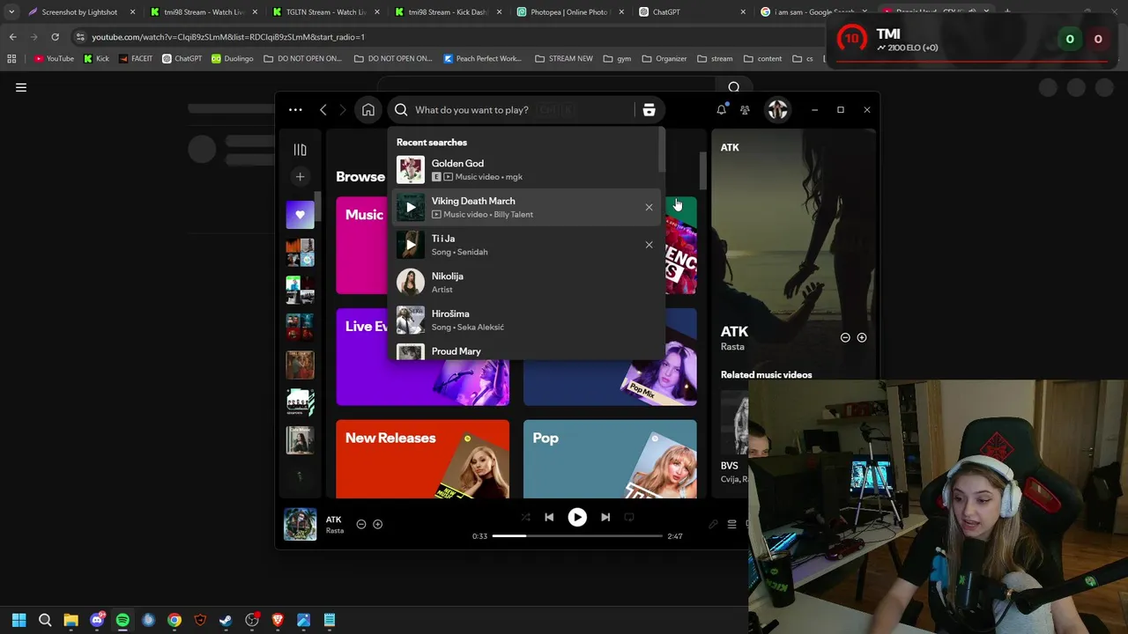The width and height of the screenshot is (1128, 634).
Task: Click the browser address bar URL
Action: (227, 37)
